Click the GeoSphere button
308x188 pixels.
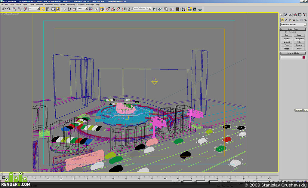coord(299,39)
